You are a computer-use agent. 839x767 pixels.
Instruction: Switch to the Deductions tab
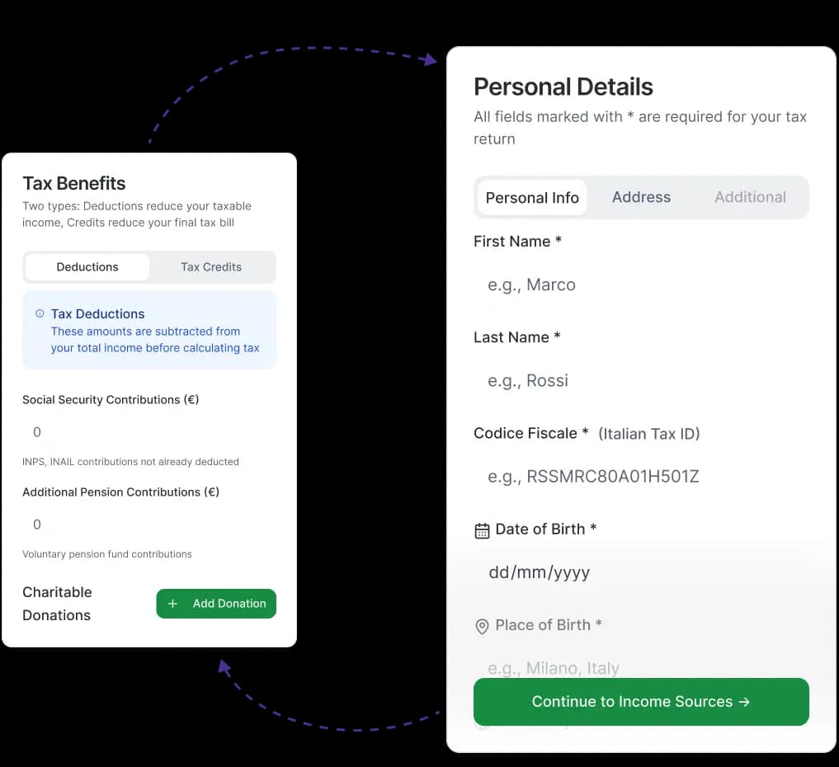point(87,267)
